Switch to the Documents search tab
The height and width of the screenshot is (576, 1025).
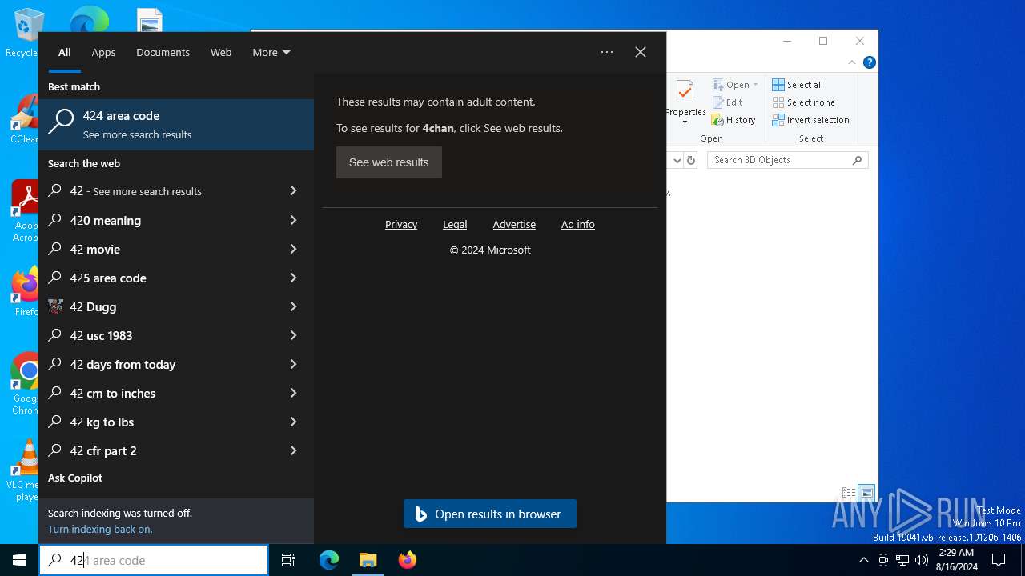(163, 52)
